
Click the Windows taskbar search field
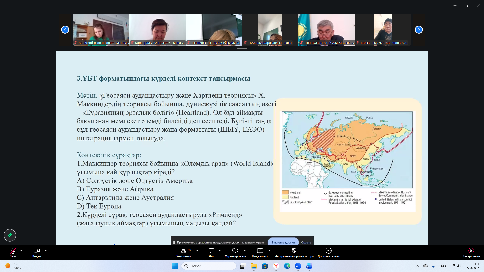[x=209, y=266]
